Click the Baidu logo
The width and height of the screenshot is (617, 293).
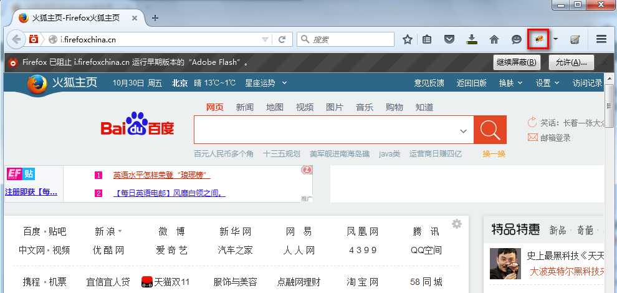pos(137,125)
